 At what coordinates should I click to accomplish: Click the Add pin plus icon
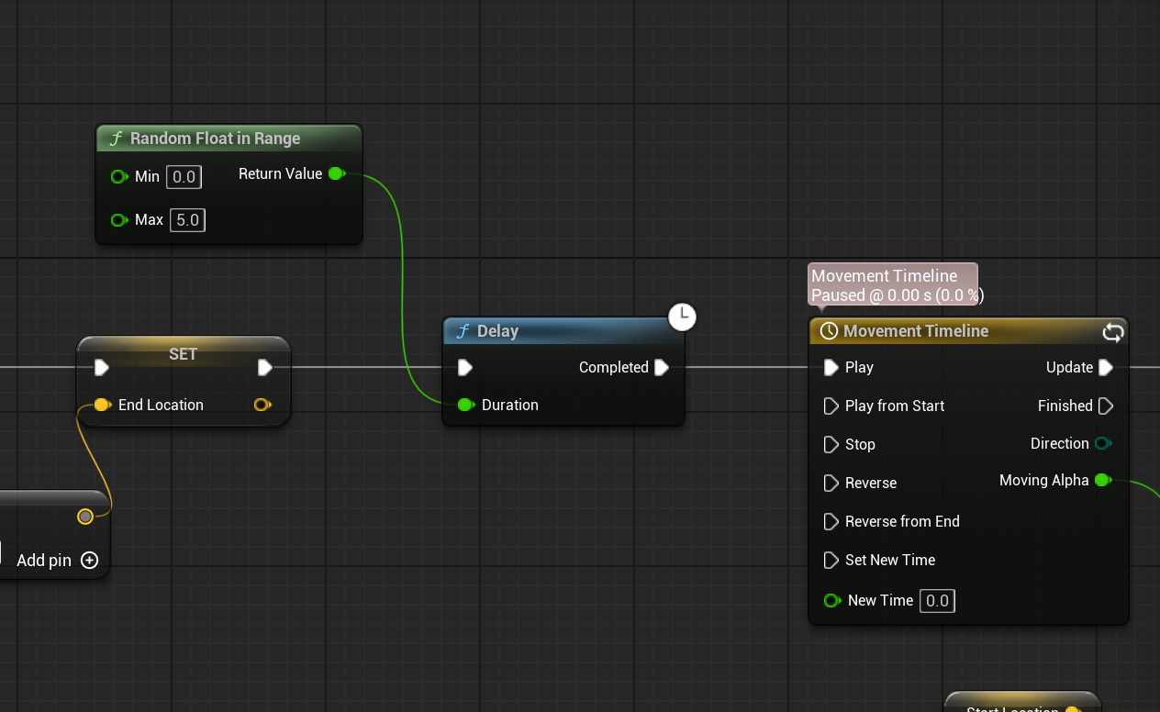(89, 560)
